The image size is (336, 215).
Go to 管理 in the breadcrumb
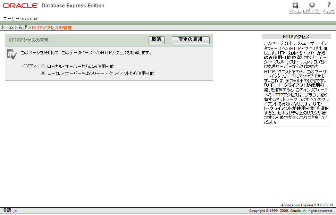[23, 27]
